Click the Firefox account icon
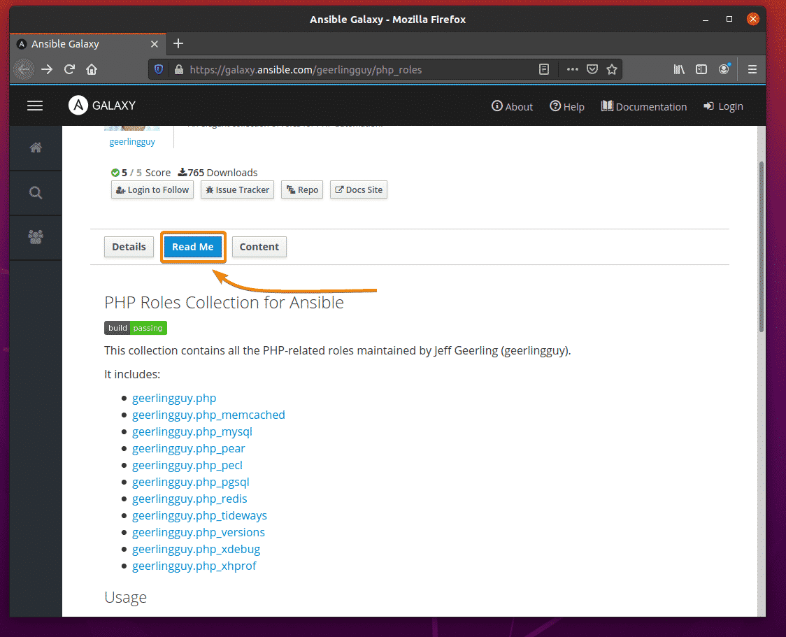The height and width of the screenshot is (637, 786). 724,69
